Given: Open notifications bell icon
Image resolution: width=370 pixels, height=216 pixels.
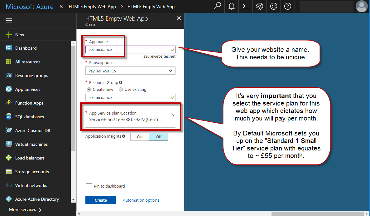Looking at the screenshot, I should [232, 6].
